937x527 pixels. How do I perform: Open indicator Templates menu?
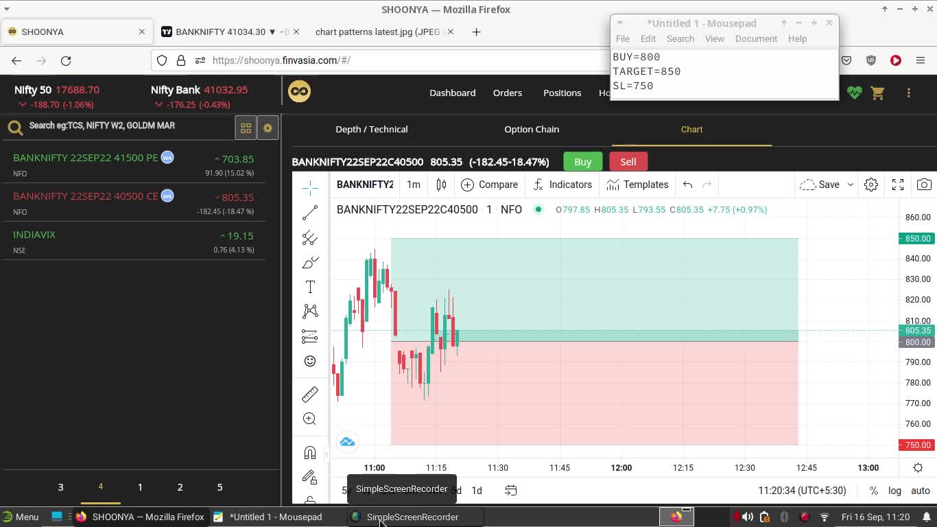(x=637, y=185)
